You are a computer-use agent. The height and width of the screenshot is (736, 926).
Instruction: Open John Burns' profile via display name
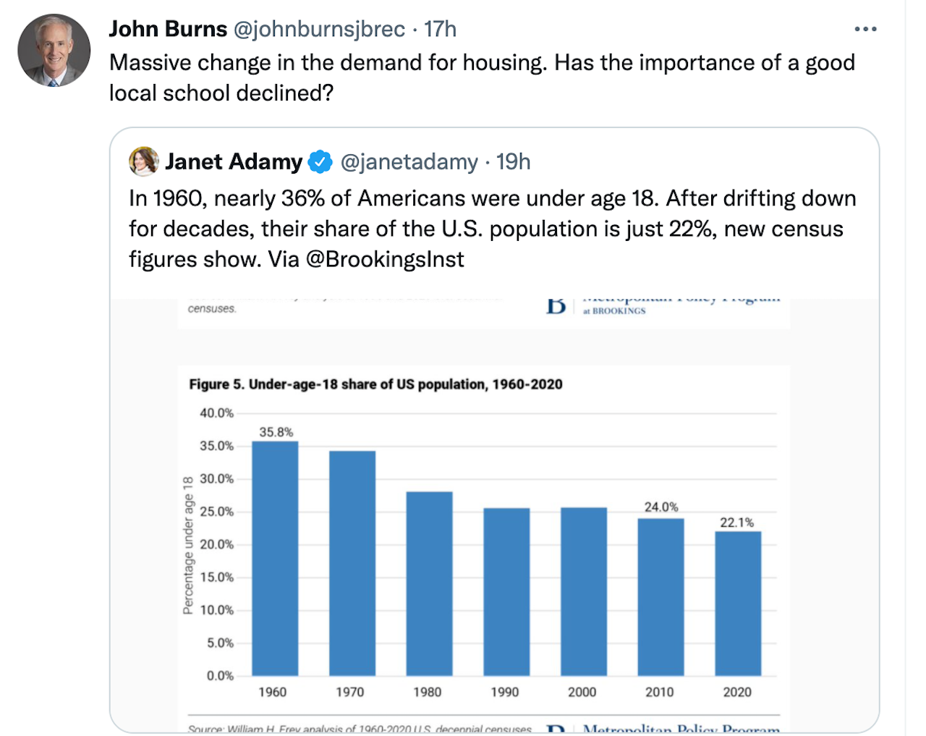point(168,29)
